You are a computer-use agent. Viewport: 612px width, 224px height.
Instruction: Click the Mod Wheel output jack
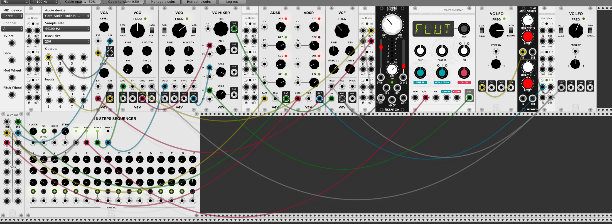tap(12, 78)
